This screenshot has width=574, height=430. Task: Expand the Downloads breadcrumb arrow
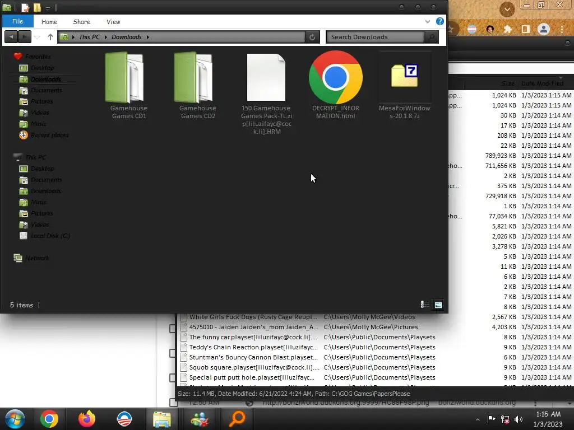click(x=148, y=37)
